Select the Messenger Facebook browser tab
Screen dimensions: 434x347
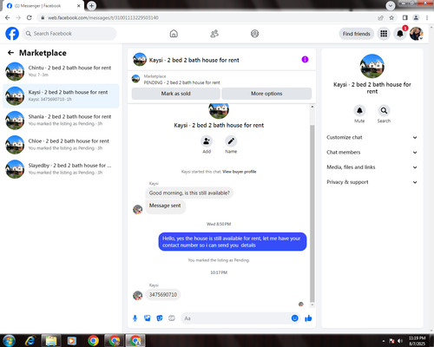[43, 6]
